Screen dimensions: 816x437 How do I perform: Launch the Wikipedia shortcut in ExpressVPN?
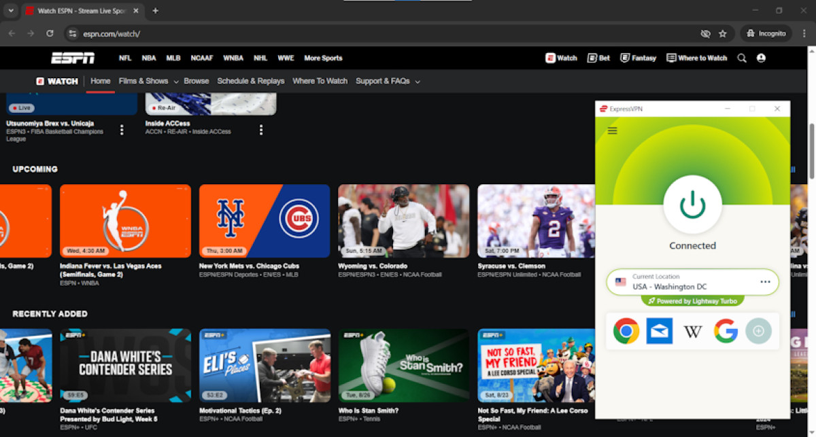tap(692, 331)
